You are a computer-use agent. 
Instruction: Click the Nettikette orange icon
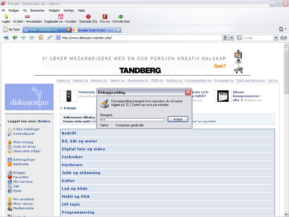coord(10,164)
